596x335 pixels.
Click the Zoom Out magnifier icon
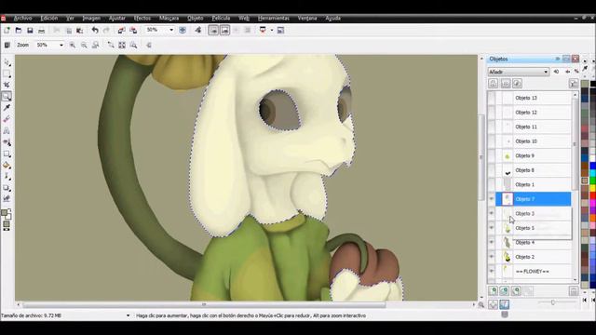84,45
